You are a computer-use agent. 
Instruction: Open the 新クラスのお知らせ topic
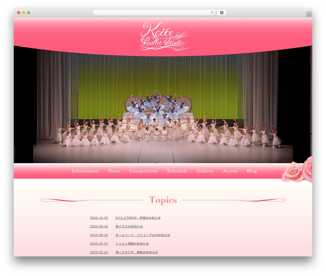pyautogui.click(x=129, y=227)
